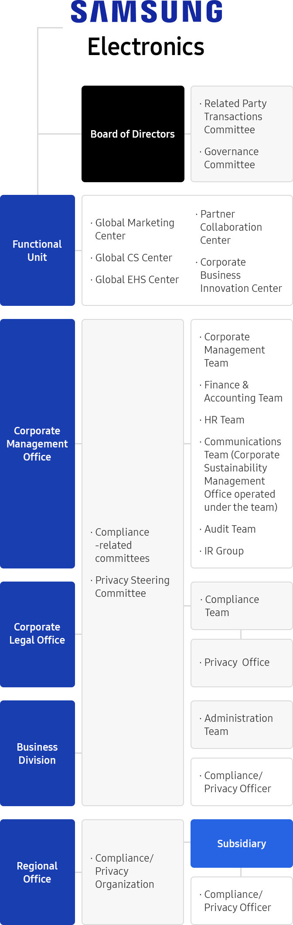Click the IR Group item
The height and width of the screenshot is (925, 293).
pyautogui.click(x=224, y=551)
